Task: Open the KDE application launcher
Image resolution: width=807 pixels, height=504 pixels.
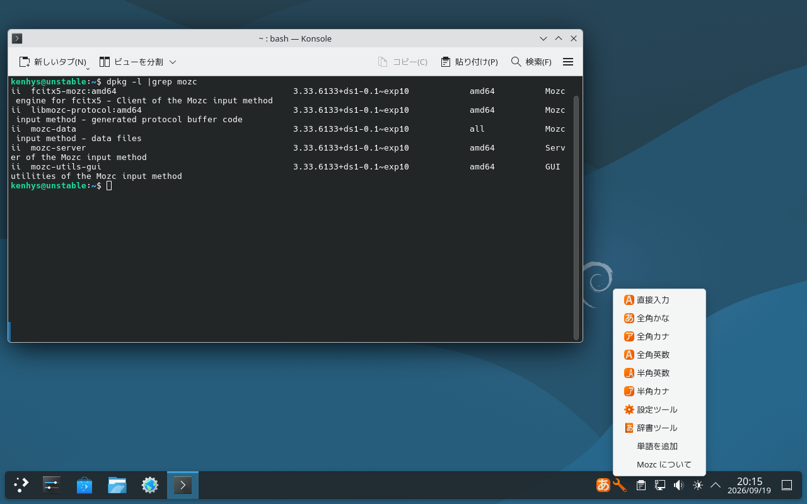Action: pyautogui.click(x=21, y=485)
